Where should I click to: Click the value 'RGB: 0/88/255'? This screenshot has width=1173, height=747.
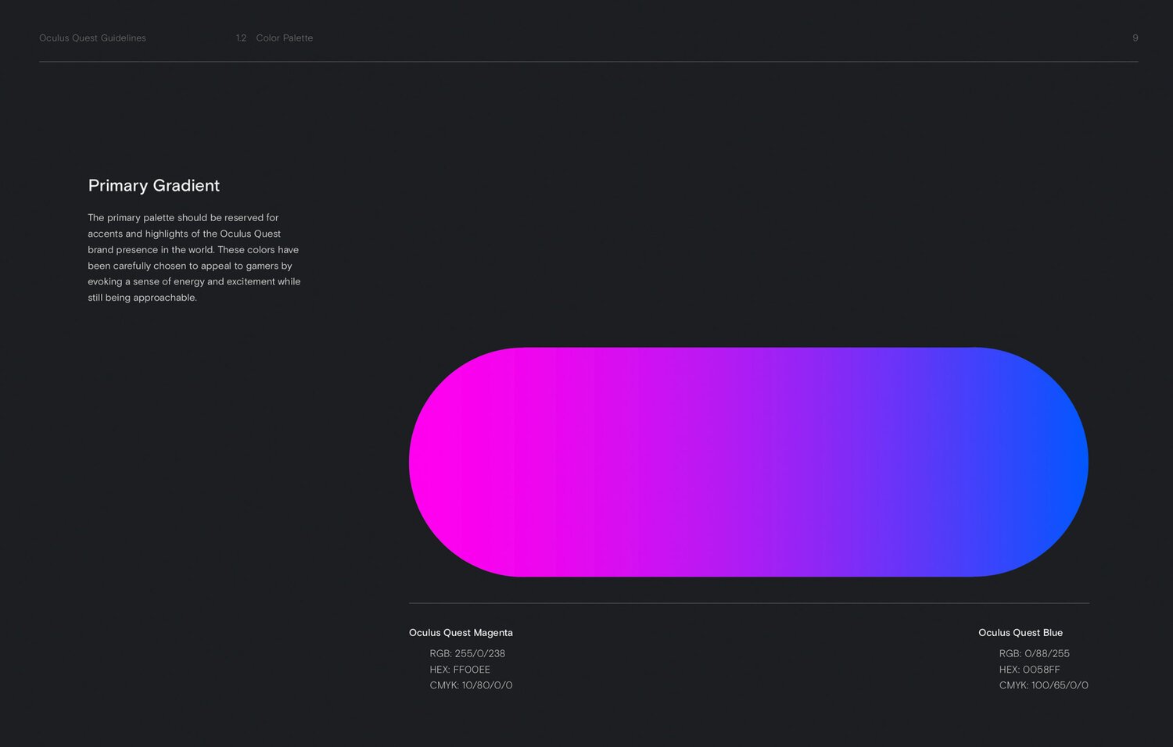point(1034,653)
